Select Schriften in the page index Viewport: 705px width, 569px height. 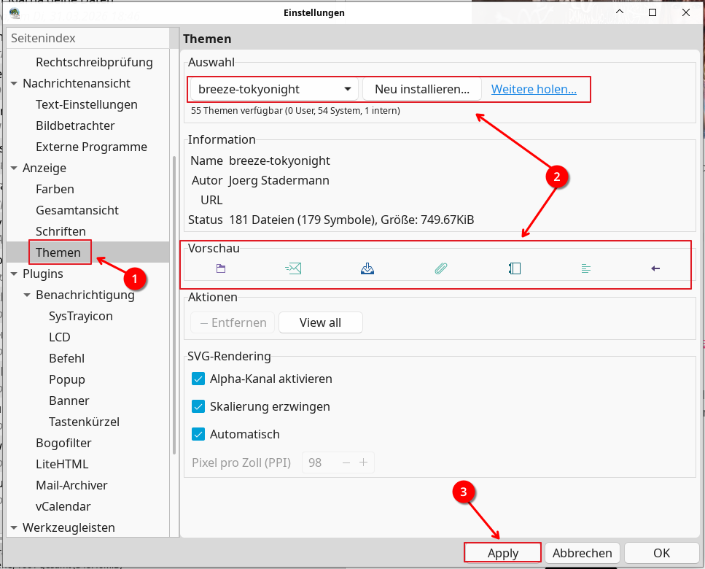point(61,231)
